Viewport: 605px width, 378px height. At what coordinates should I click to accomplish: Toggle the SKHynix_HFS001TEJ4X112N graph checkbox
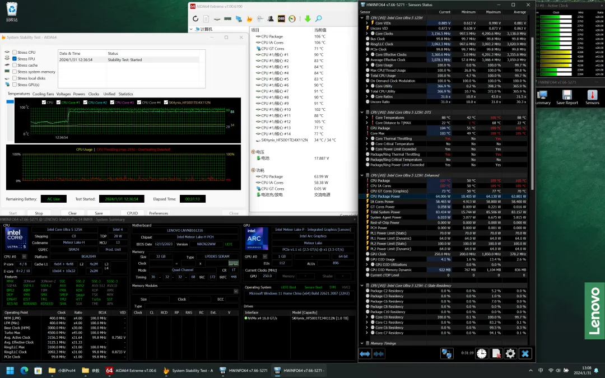(x=166, y=102)
